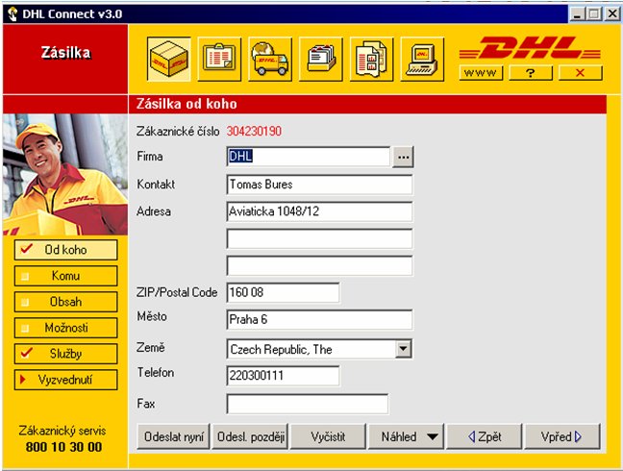Click the Kontakt field with Tomas Bures
The image size is (623, 471).
tap(319, 185)
